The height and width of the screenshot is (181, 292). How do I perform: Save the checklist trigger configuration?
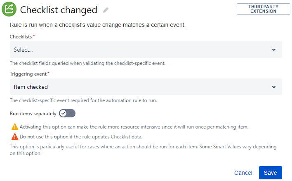[270, 173]
